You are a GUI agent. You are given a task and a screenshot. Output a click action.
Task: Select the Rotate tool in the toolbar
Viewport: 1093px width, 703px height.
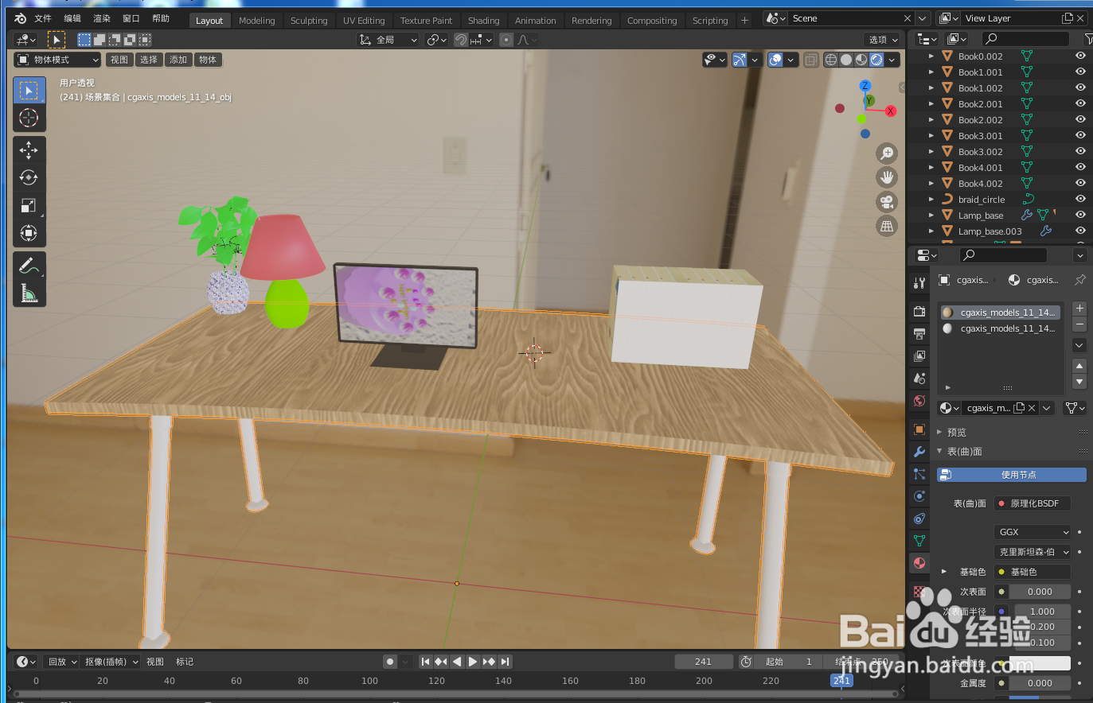29,178
